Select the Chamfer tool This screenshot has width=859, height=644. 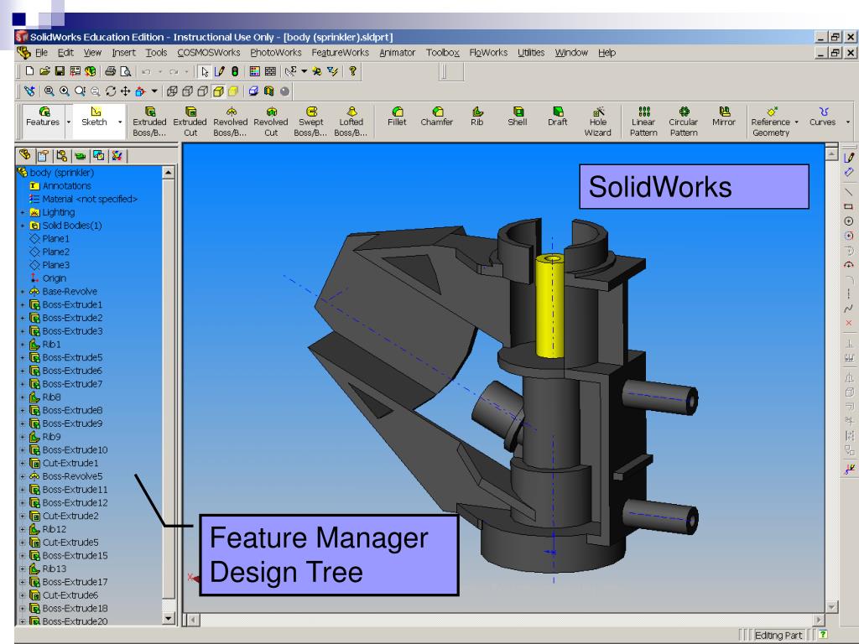pos(437,117)
